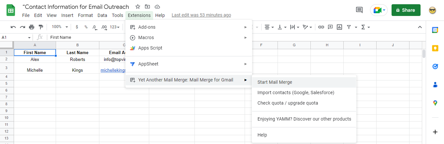Close the Extensions menu
The image size is (444, 144).
(x=139, y=15)
